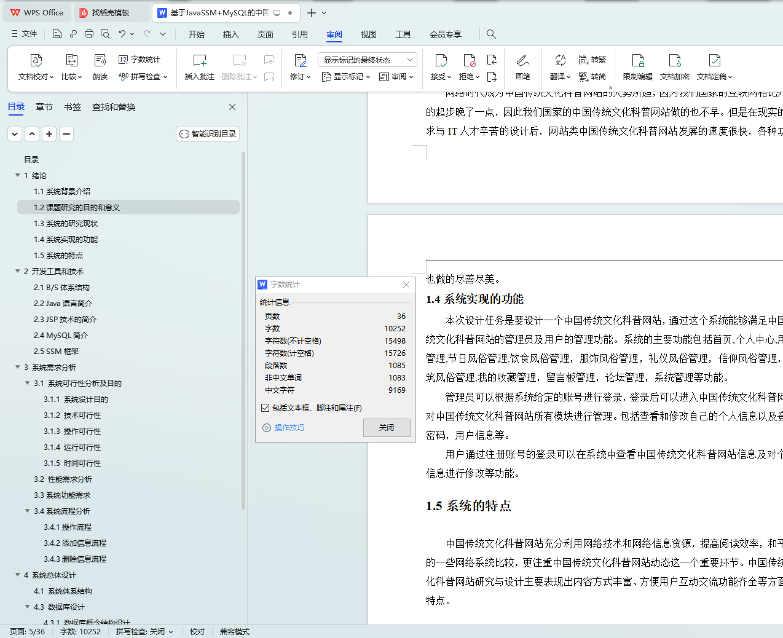Click 字数: 10252 in status bar
The height and width of the screenshot is (638, 783).
81,632
